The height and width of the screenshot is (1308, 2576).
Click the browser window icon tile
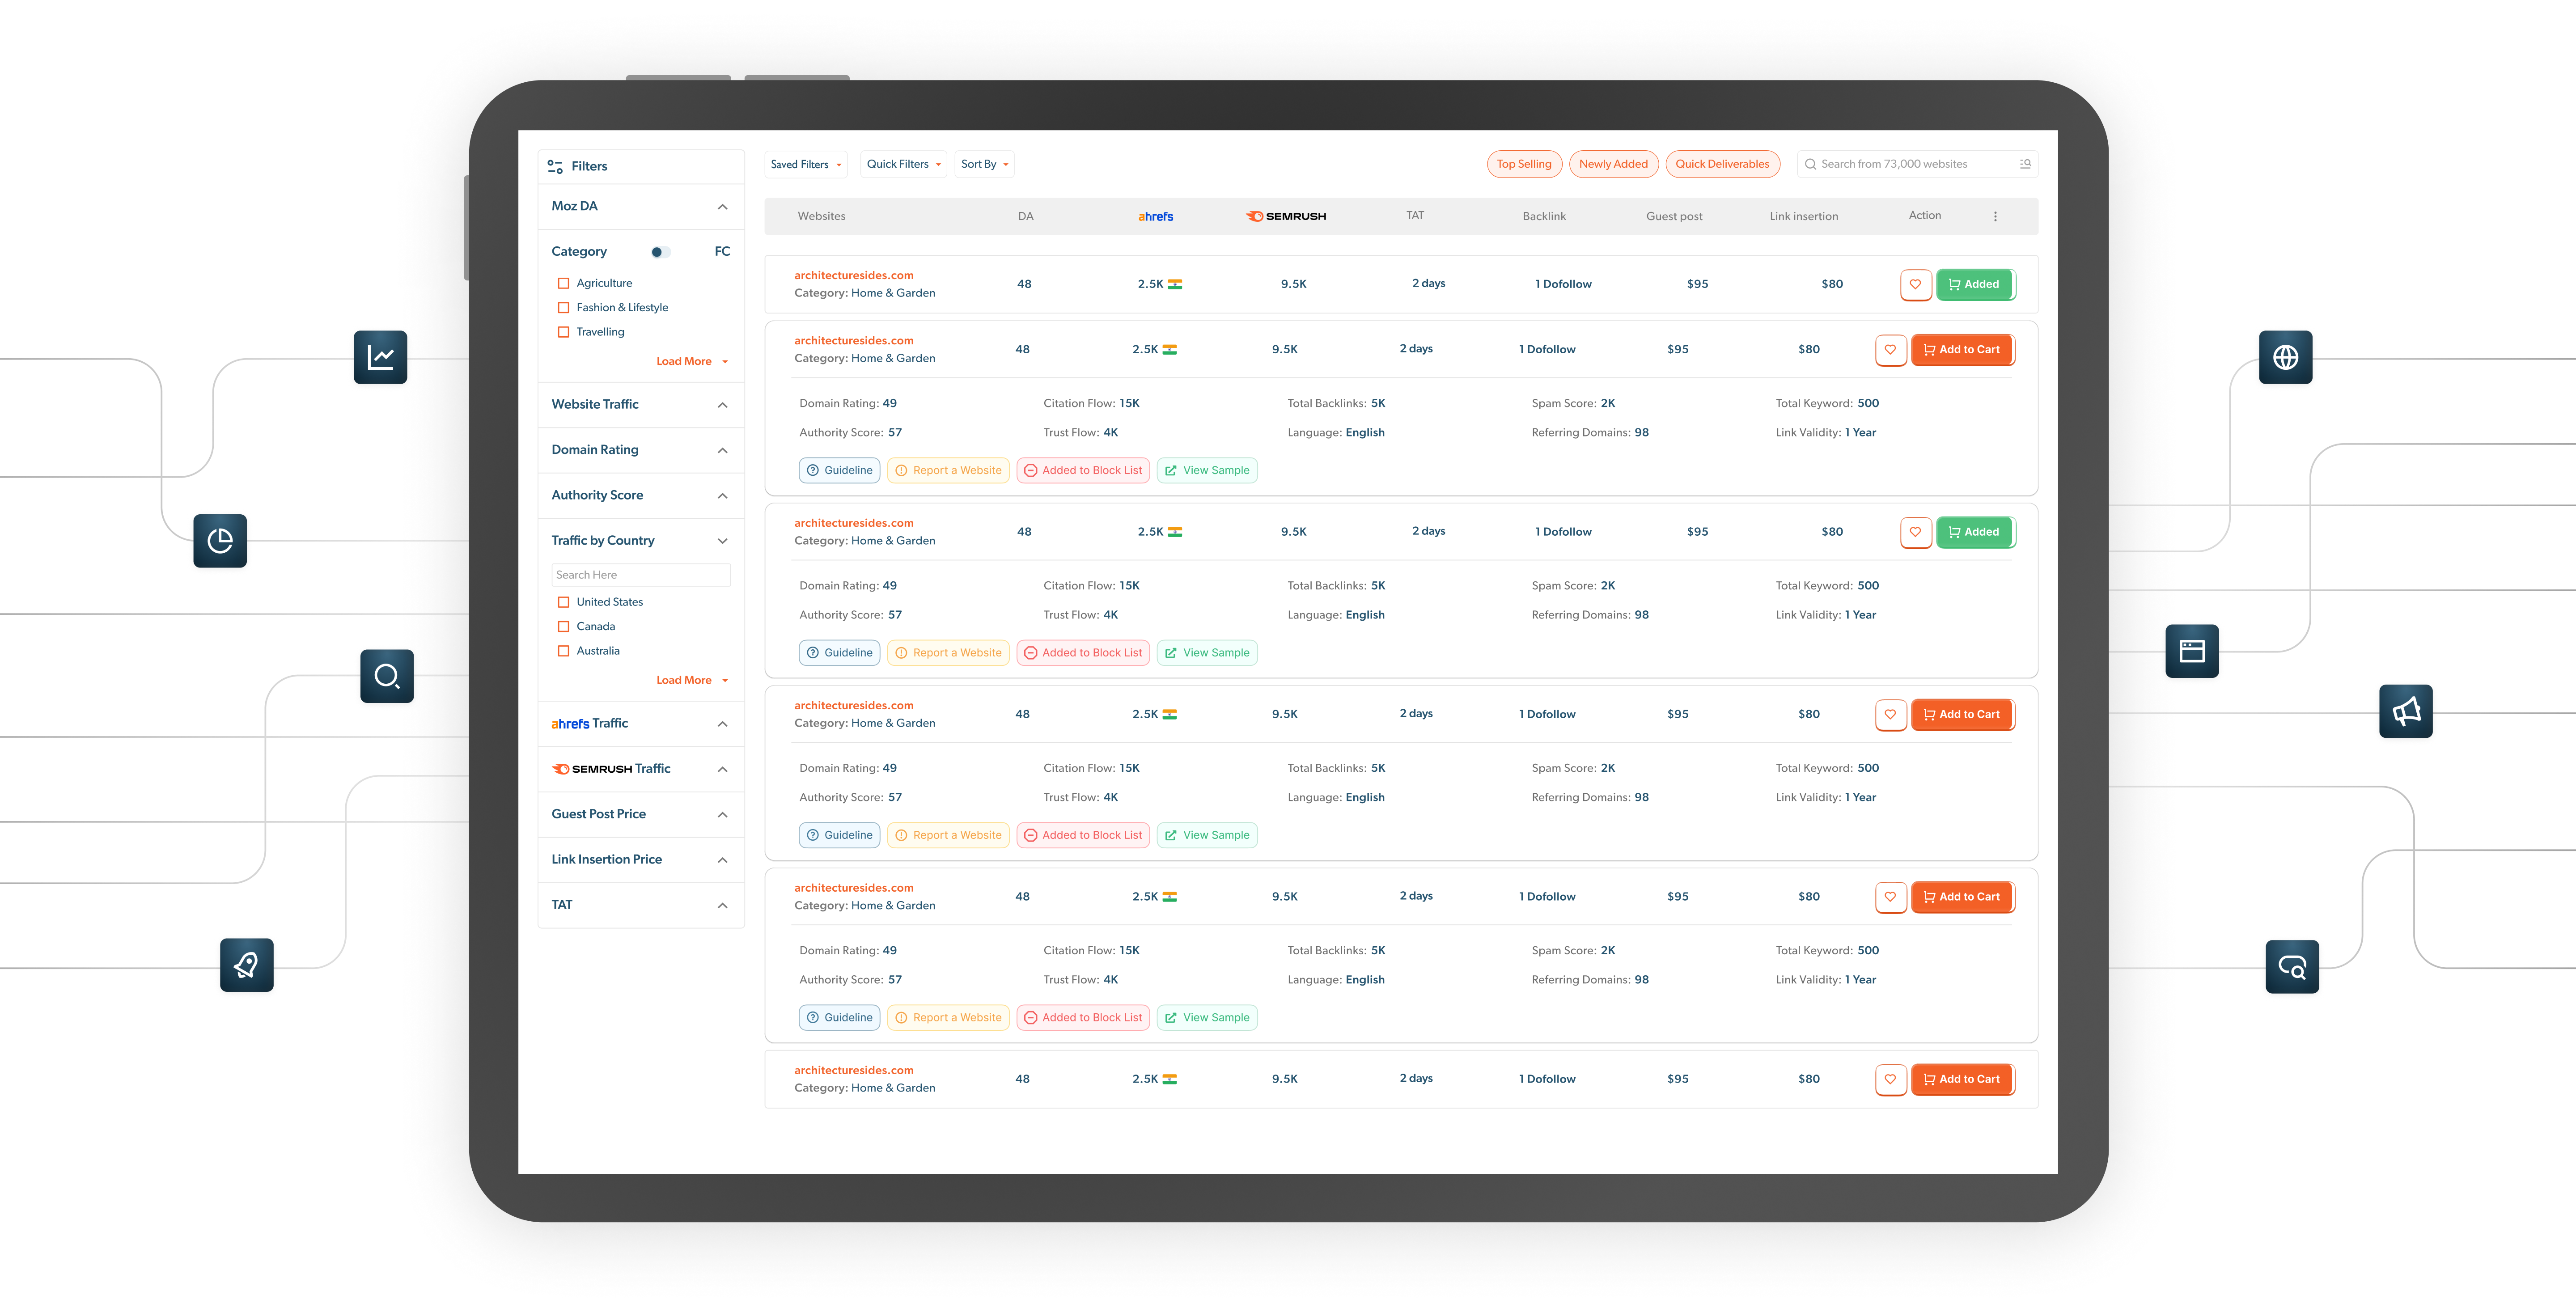point(2192,651)
